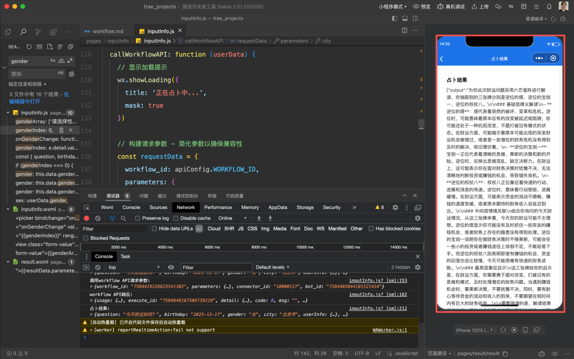This screenshot has width=574, height=359.
Task: Click the 替换 replace input field
Action: click(x=32, y=74)
